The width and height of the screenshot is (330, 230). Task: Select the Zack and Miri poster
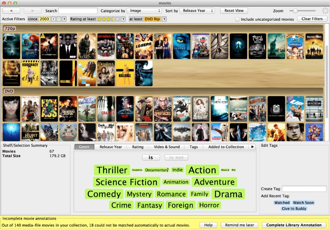pos(106,132)
